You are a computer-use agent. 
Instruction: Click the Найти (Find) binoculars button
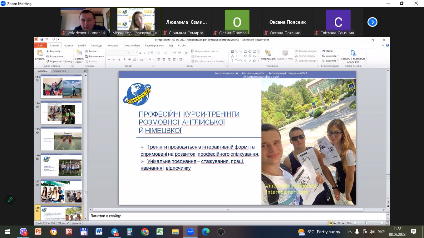tap(327, 51)
